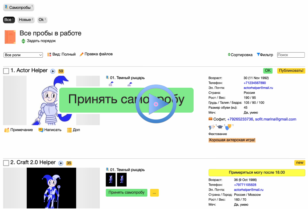Screen dimensions: 308x212
Task: Open first small thumbnail under Craft's role
Action: click(x=111, y=180)
